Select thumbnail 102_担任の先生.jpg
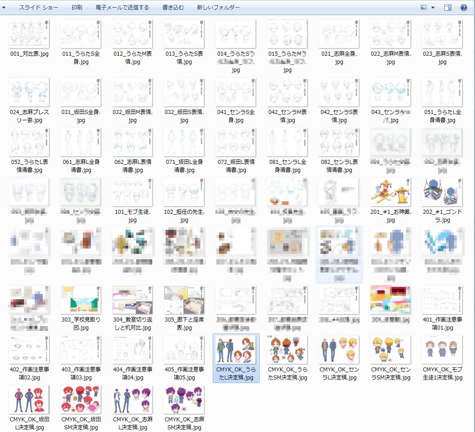This screenshot has height=432, width=475. pos(184,192)
